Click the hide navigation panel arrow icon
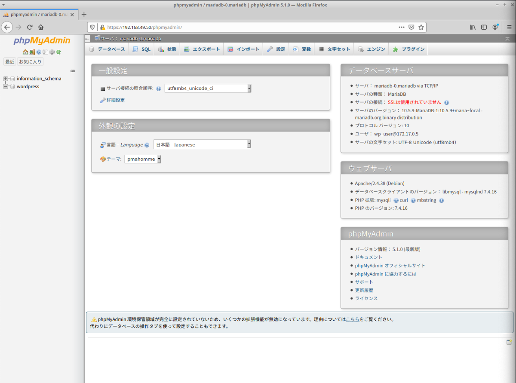This screenshot has height=383, width=516. pyautogui.click(x=87, y=39)
